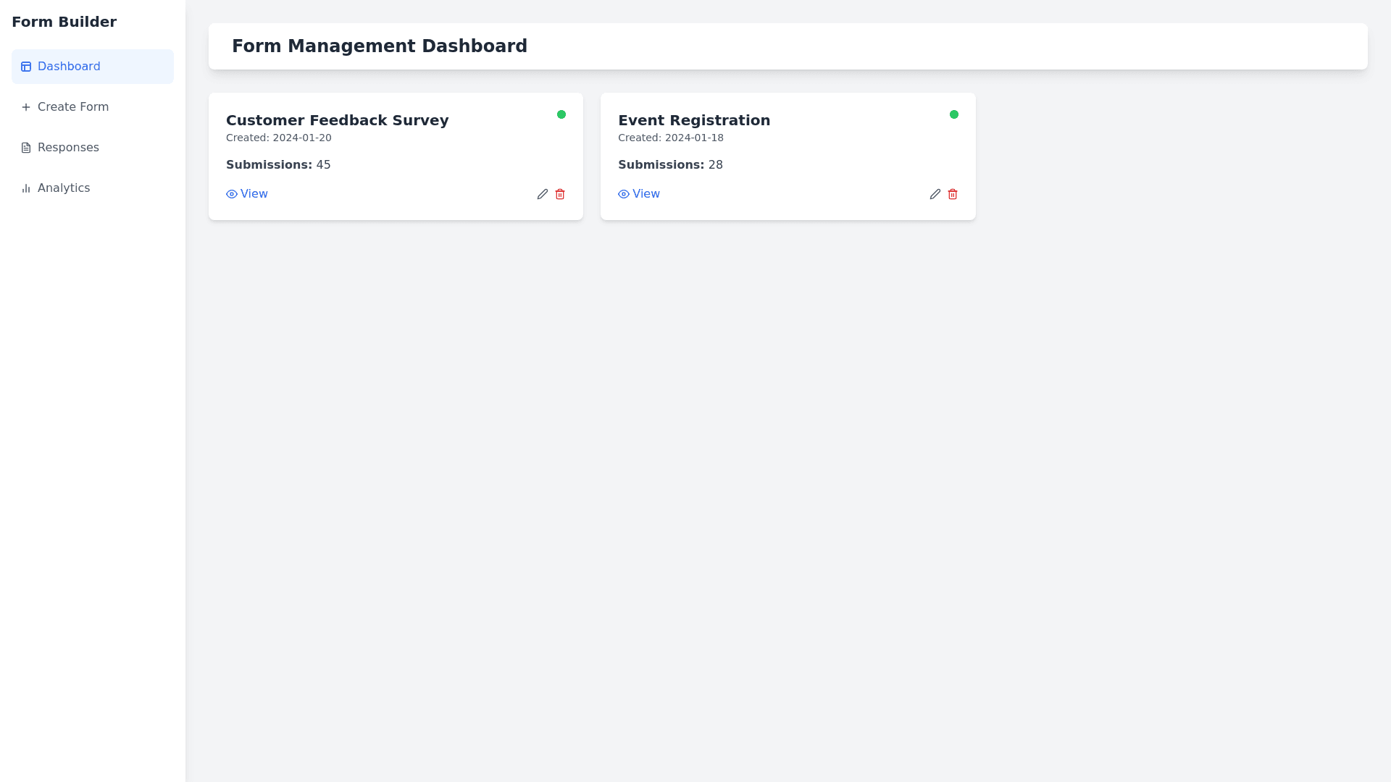Image resolution: width=1391 pixels, height=782 pixels.
Task: Click the Responses document icon
Action: click(x=26, y=148)
